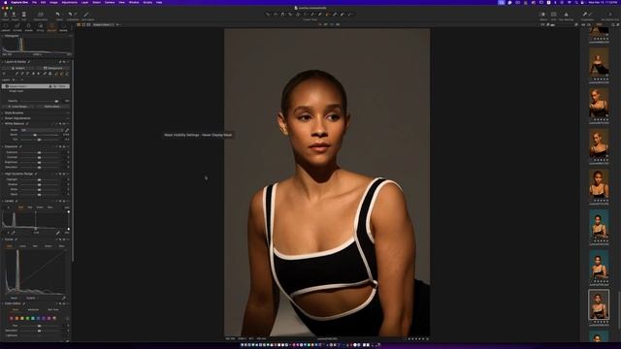Screen dimensions: 621x349
Task: Click the multi-image view icon above viewer
Action: [x=79, y=24]
